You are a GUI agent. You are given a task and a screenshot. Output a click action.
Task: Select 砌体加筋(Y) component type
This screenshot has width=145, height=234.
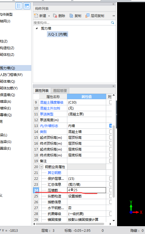9,88
